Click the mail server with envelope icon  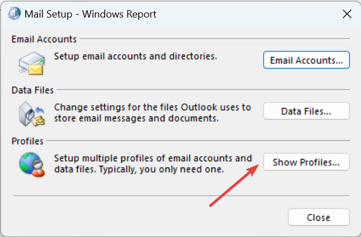(32, 63)
